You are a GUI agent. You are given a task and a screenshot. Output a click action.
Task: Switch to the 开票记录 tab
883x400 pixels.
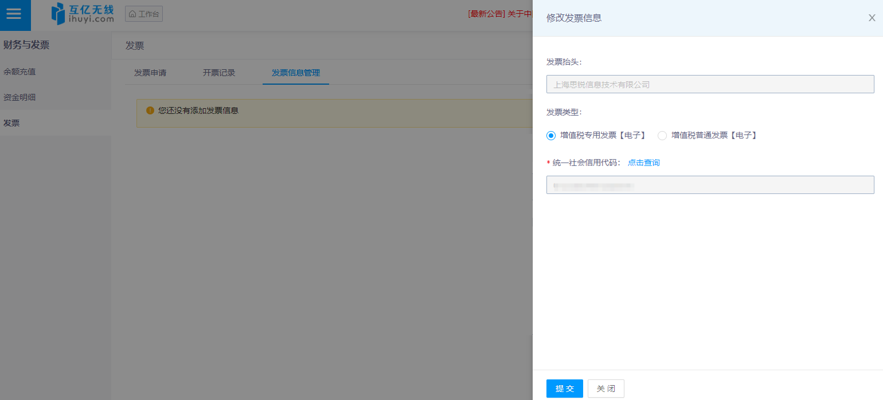[219, 73]
